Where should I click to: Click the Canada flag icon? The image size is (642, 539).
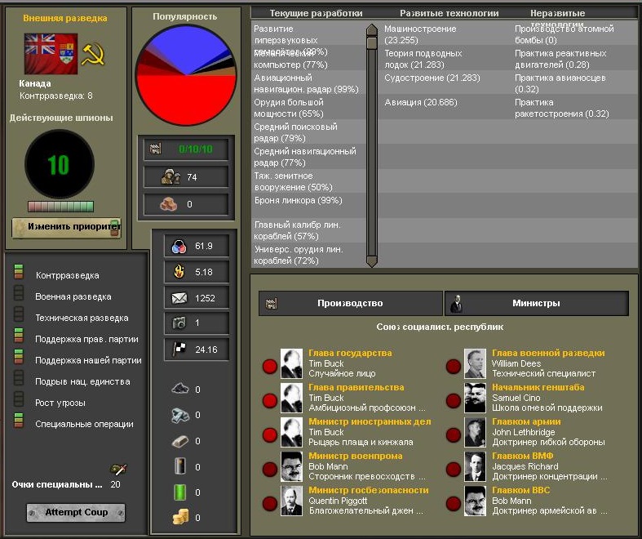click(51, 54)
